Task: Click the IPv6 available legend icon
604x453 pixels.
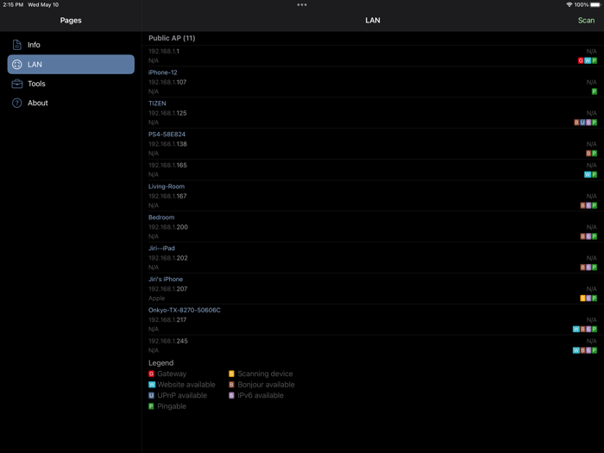Action: (231, 395)
